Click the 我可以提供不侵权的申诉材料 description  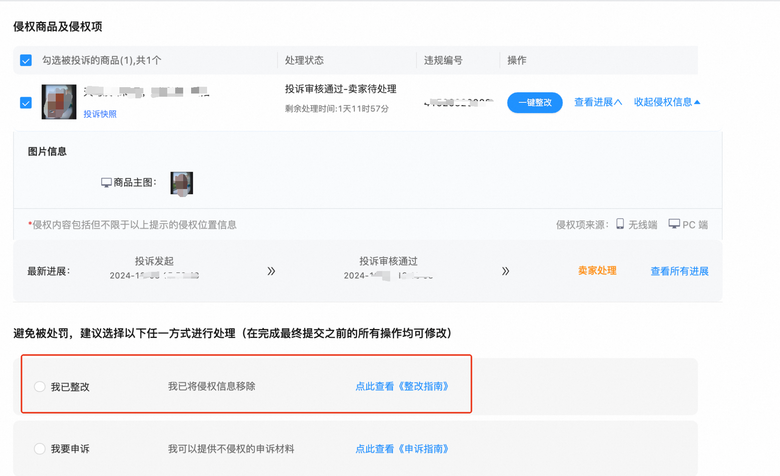[x=231, y=449]
